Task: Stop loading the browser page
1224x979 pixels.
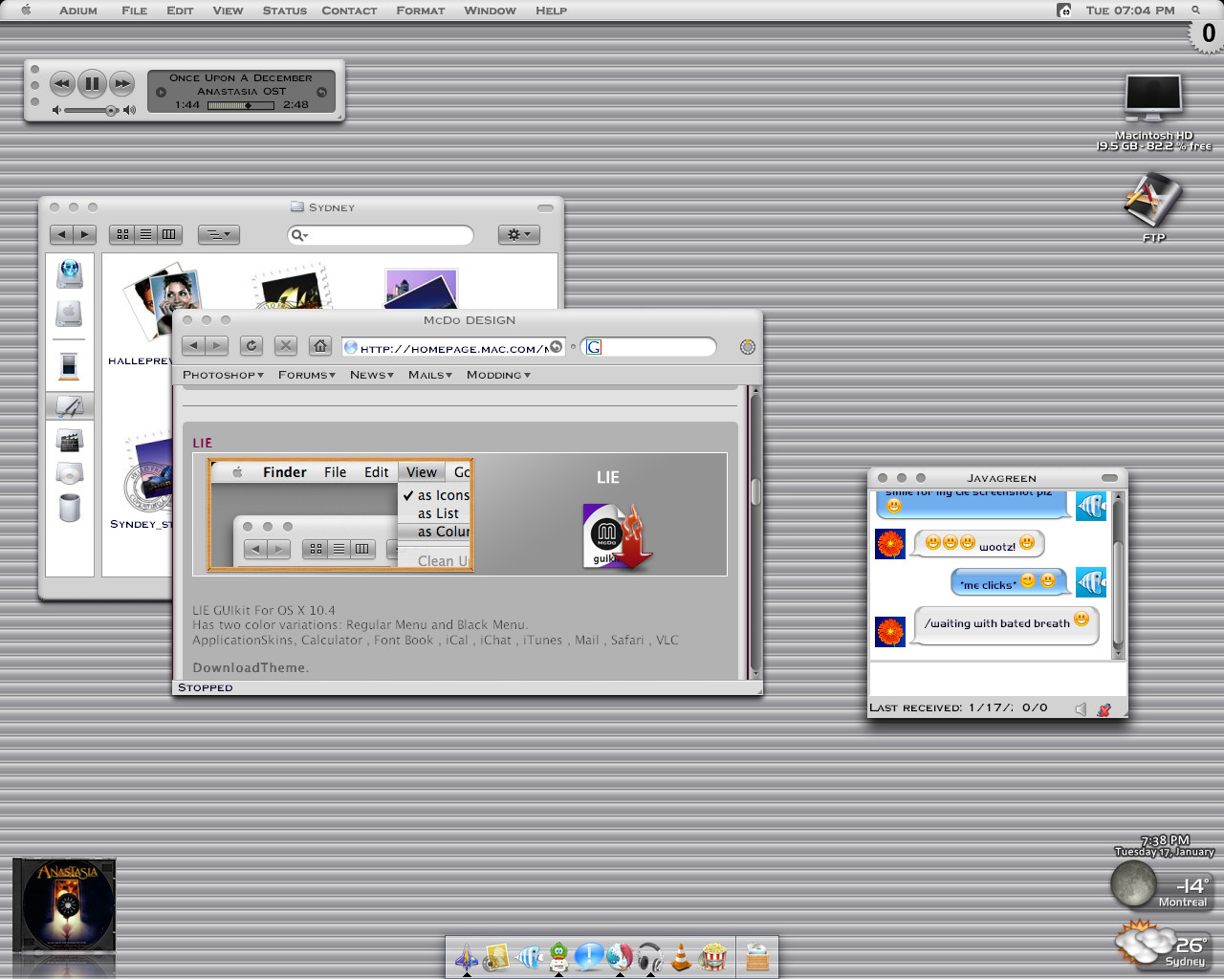Action: coord(285,346)
